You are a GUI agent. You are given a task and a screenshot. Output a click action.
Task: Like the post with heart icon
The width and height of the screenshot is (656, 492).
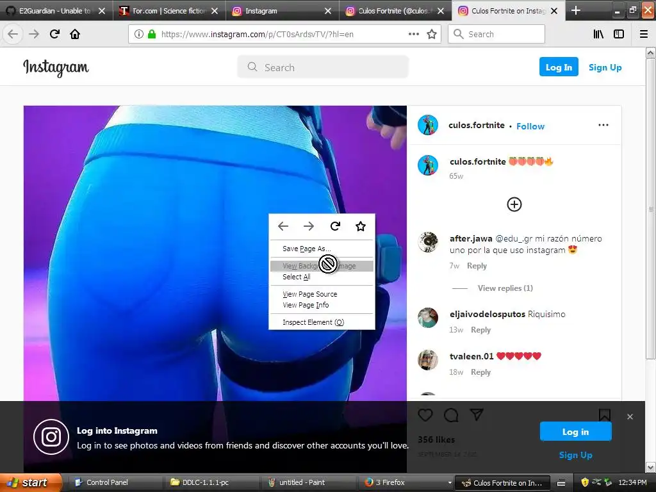click(425, 415)
